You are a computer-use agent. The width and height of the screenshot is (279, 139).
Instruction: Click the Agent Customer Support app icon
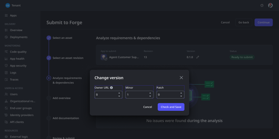coord(104,57)
